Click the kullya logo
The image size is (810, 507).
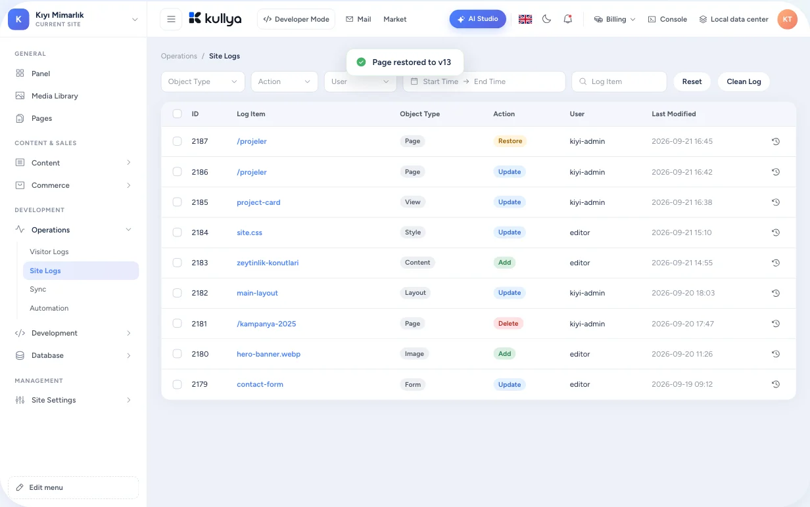coord(215,19)
